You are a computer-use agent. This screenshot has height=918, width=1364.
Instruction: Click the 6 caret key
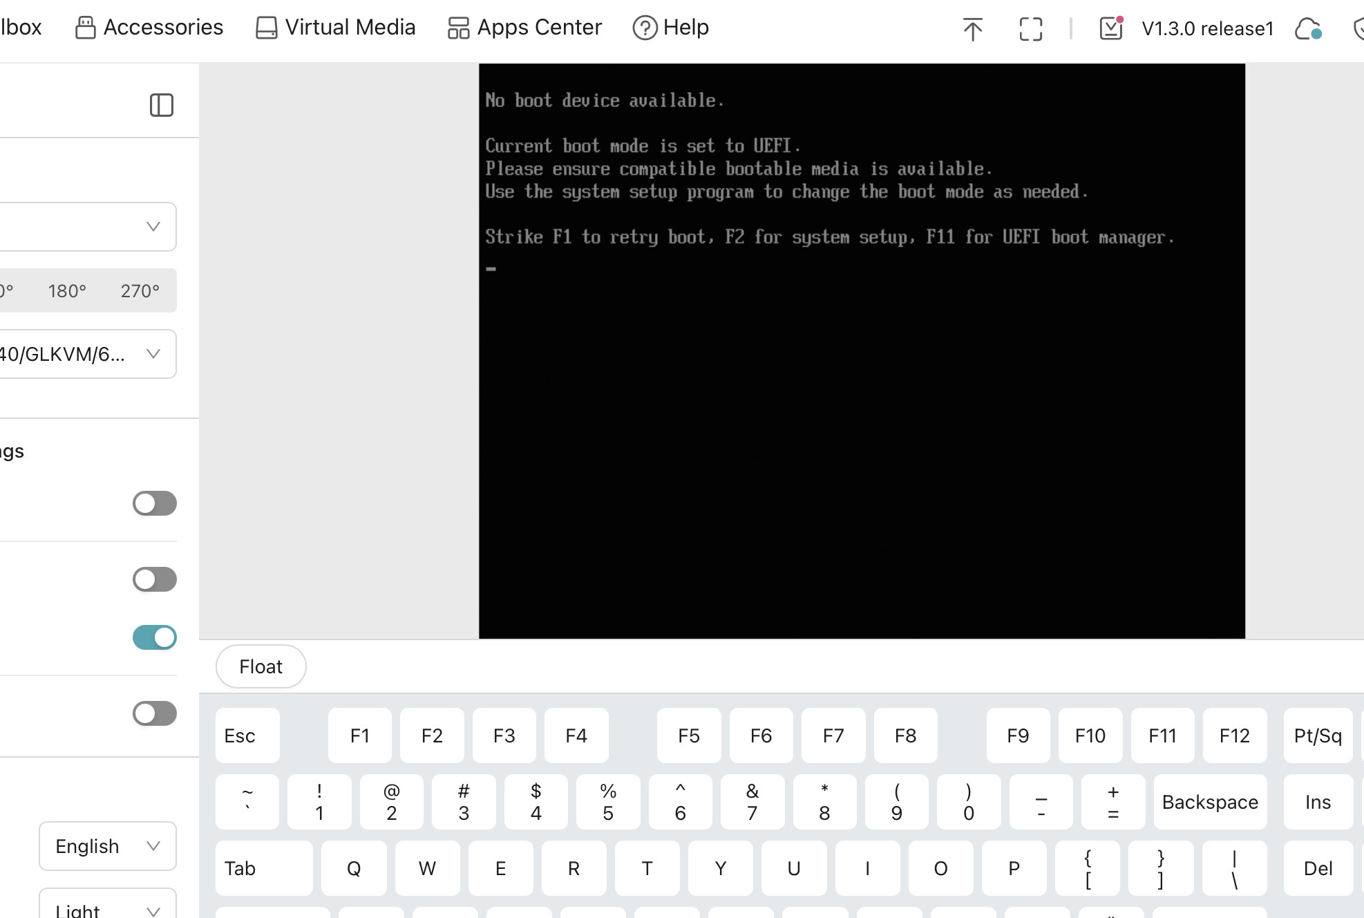681,802
